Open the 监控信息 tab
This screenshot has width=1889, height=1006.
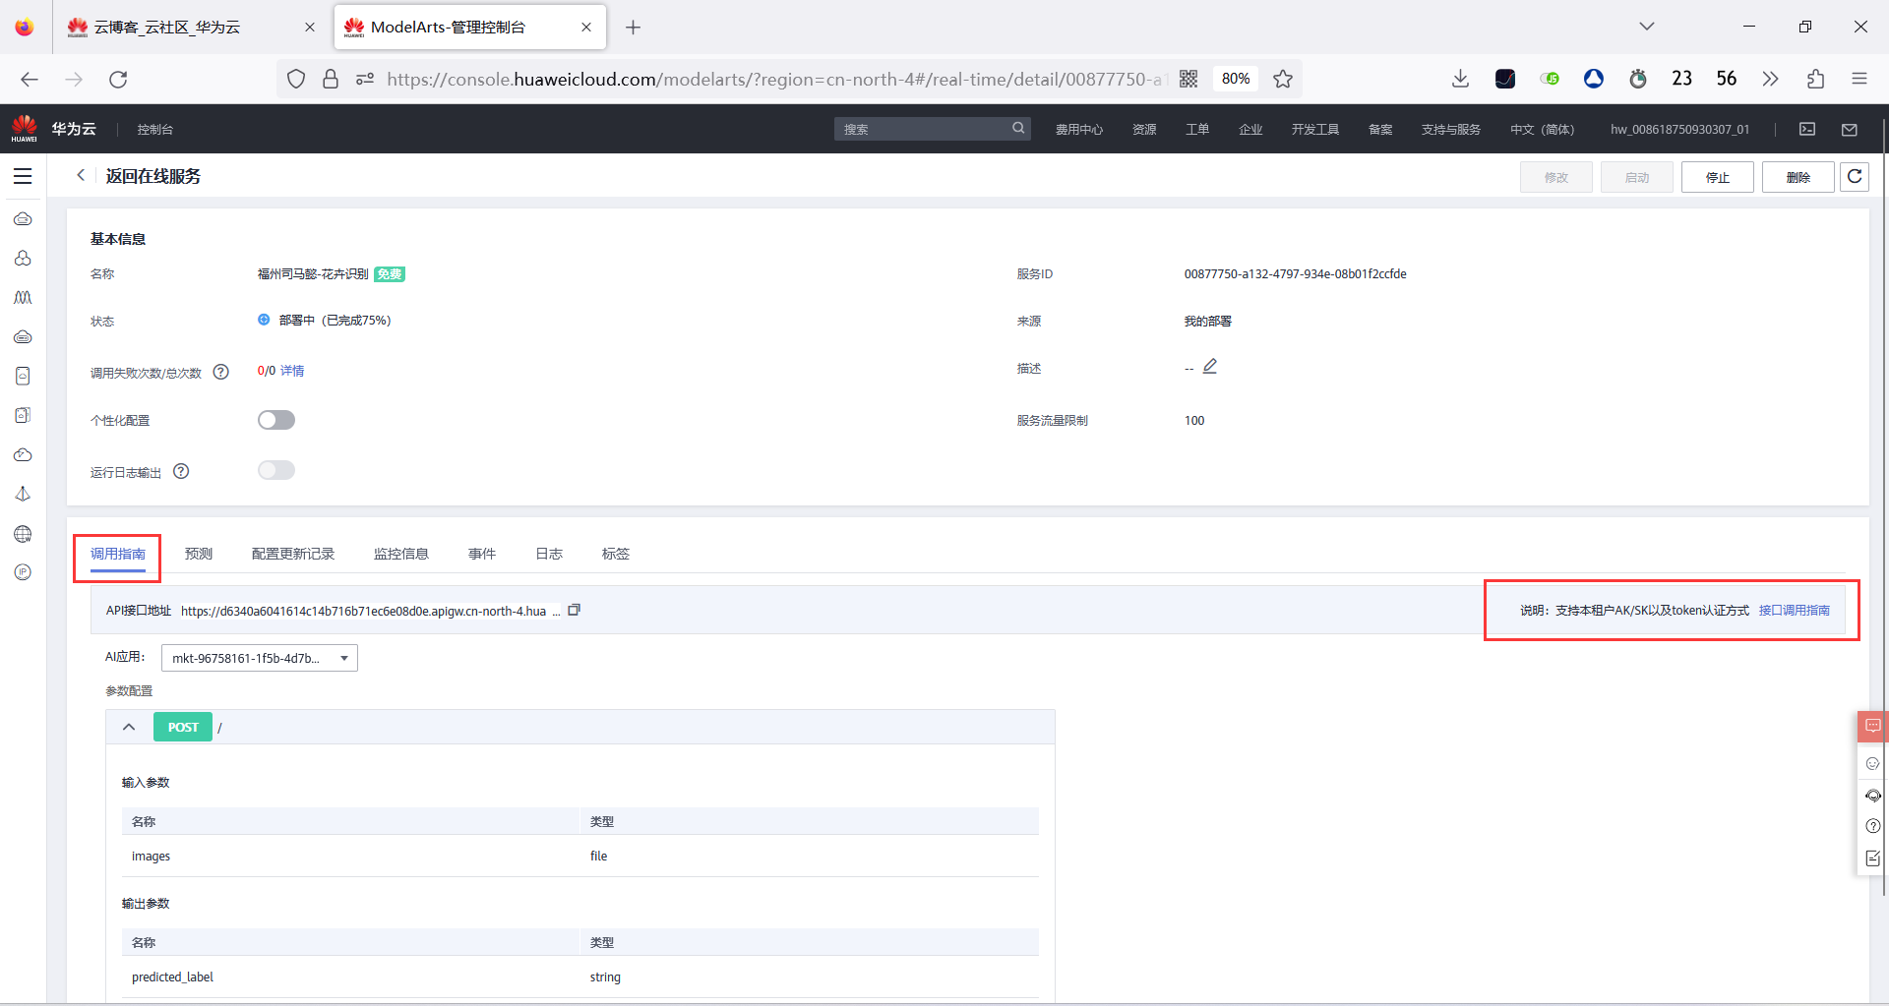[401, 554]
